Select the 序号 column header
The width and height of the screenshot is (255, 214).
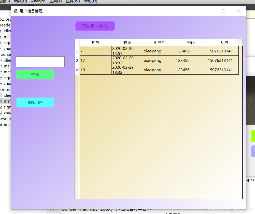(95, 42)
